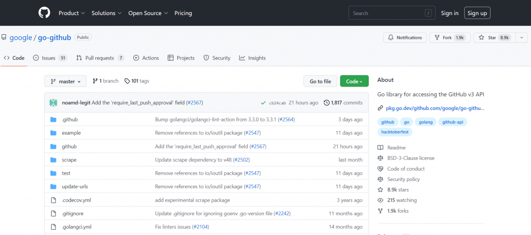View the 101 tags link
This screenshot has height=235, width=531.
(x=137, y=81)
